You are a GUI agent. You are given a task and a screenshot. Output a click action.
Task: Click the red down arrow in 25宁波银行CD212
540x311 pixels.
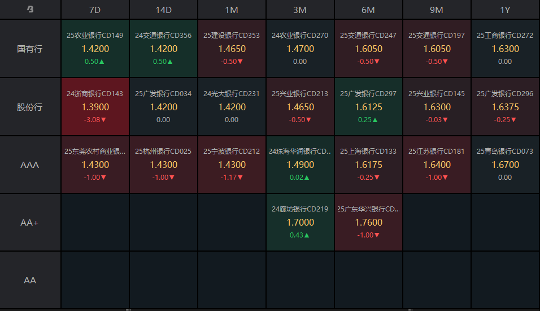click(240, 178)
